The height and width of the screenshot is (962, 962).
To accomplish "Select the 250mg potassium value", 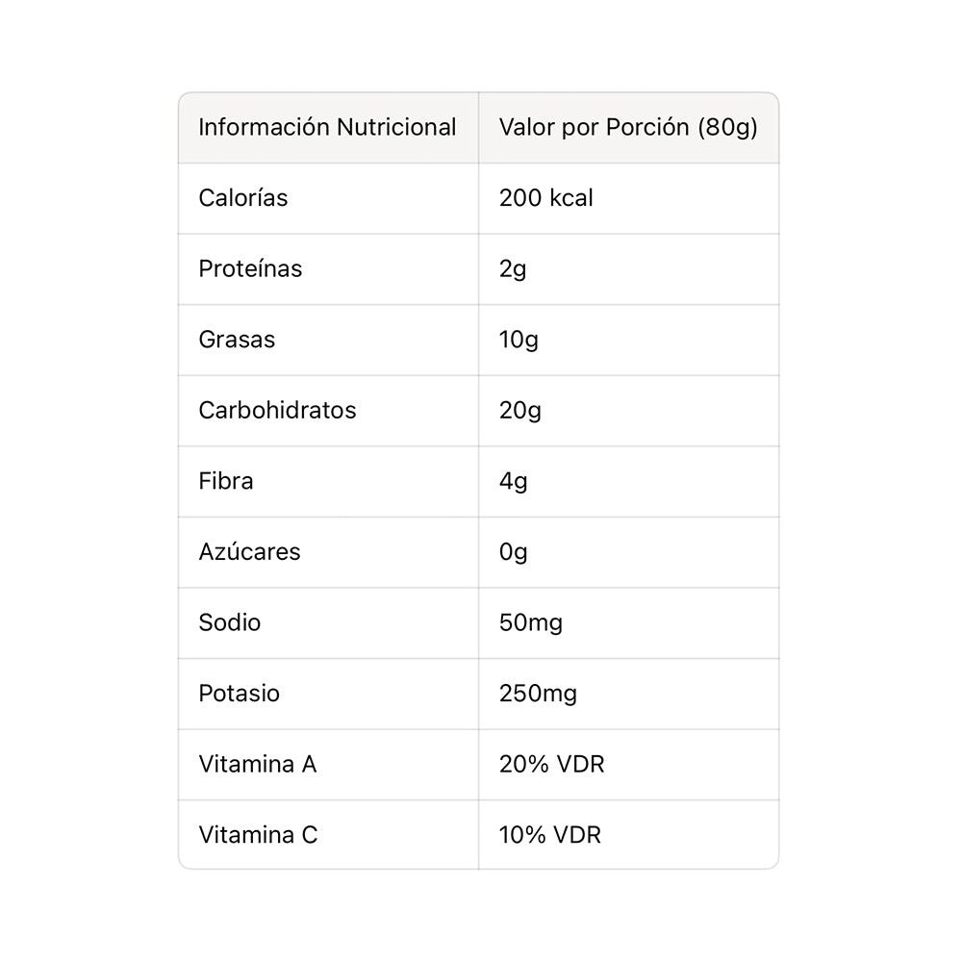I will [538, 694].
